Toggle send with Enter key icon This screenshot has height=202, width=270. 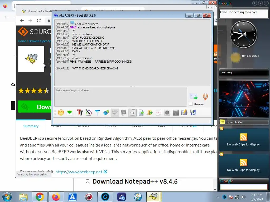click(x=132, y=113)
